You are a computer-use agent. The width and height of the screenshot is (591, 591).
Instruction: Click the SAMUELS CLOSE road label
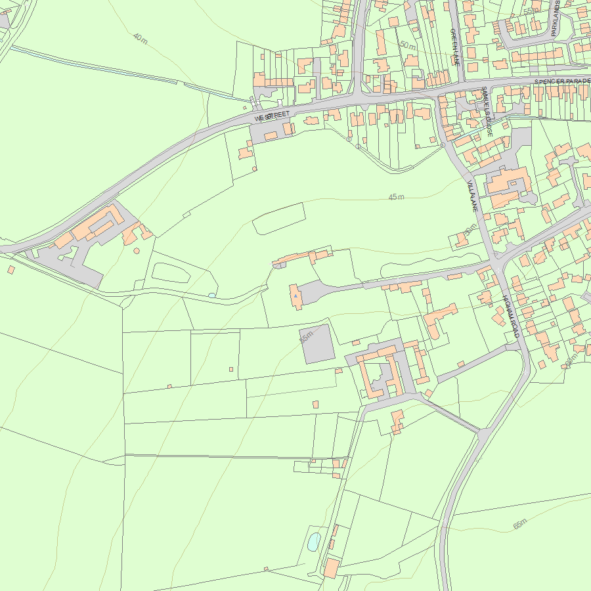(487, 111)
